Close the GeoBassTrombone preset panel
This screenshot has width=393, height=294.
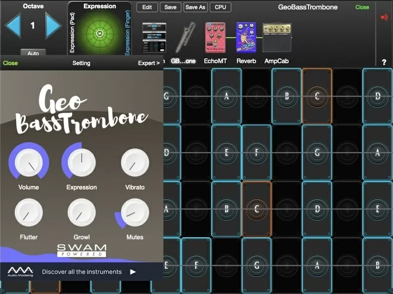[x=362, y=7]
